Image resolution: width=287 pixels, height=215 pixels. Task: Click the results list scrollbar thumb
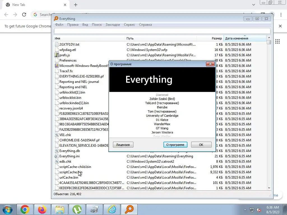[x=269, y=42]
